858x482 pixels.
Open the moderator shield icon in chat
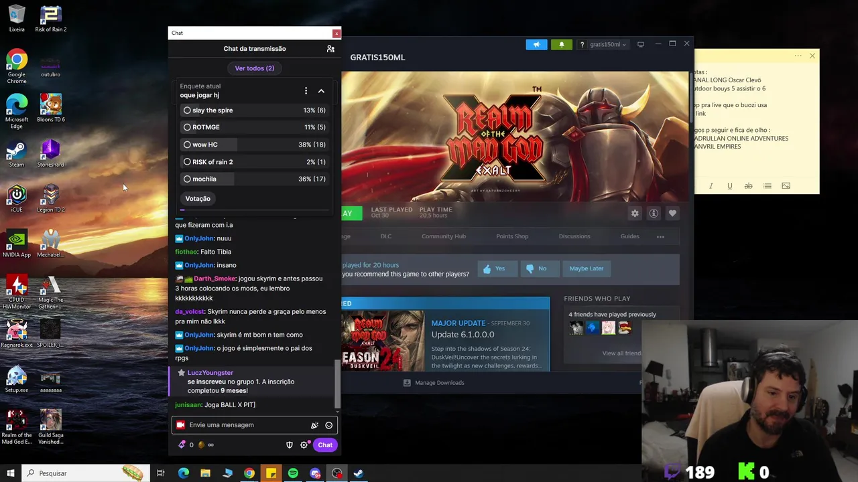tap(290, 445)
